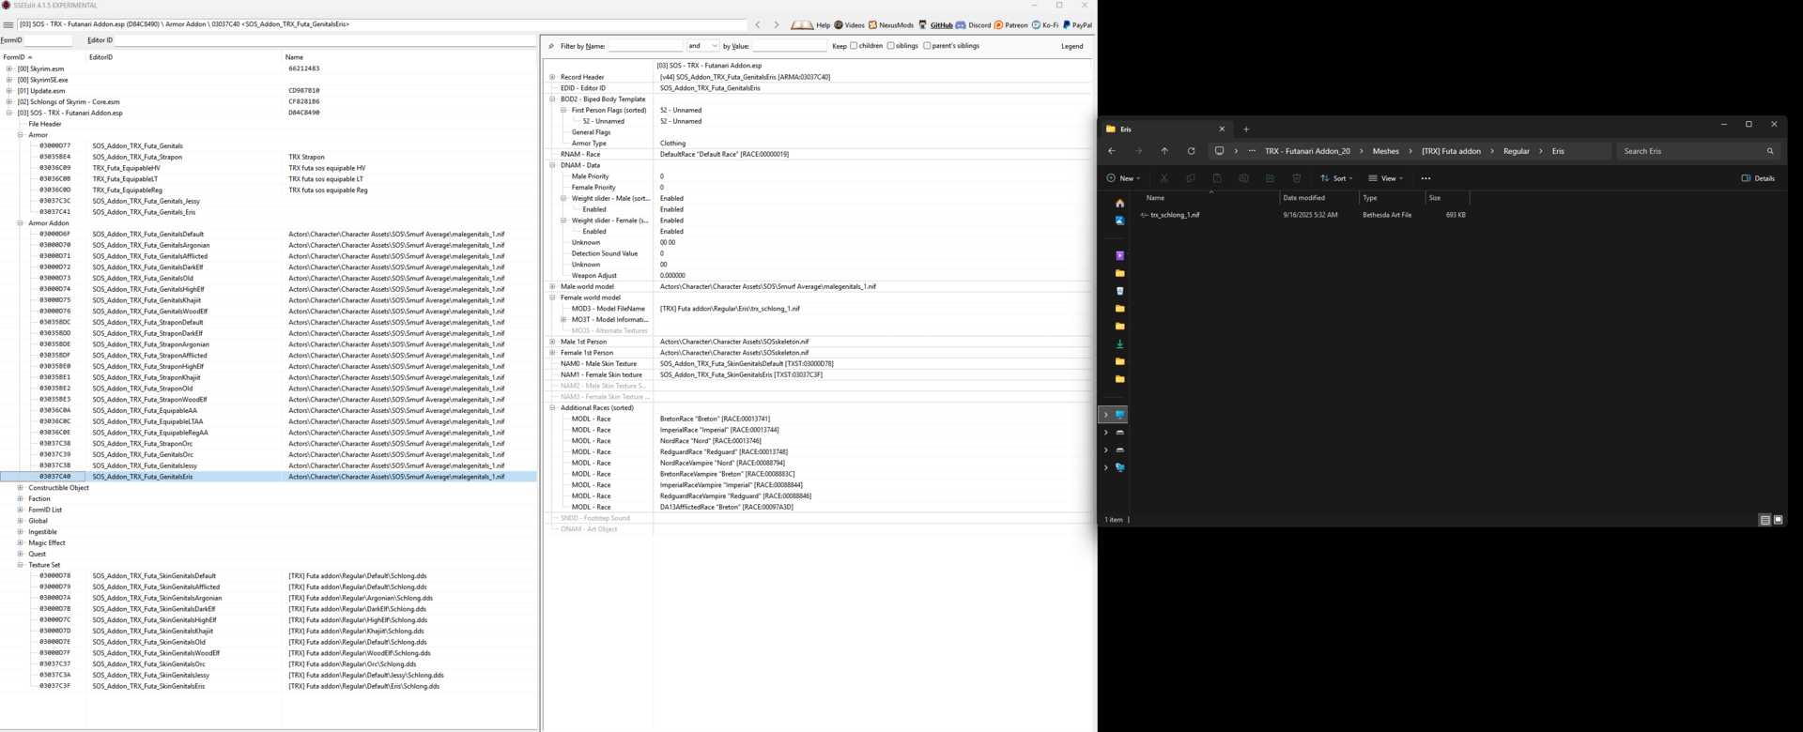Viewport: 1803px width, 732px height.
Task: Click the pin icon beside Filter by Name
Action: [x=551, y=46]
